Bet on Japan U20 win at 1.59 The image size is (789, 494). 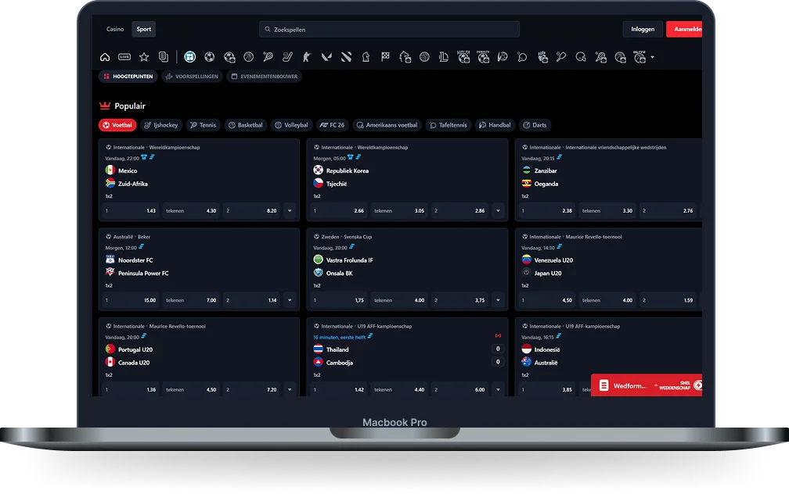pyautogui.click(x=668, y=300)
